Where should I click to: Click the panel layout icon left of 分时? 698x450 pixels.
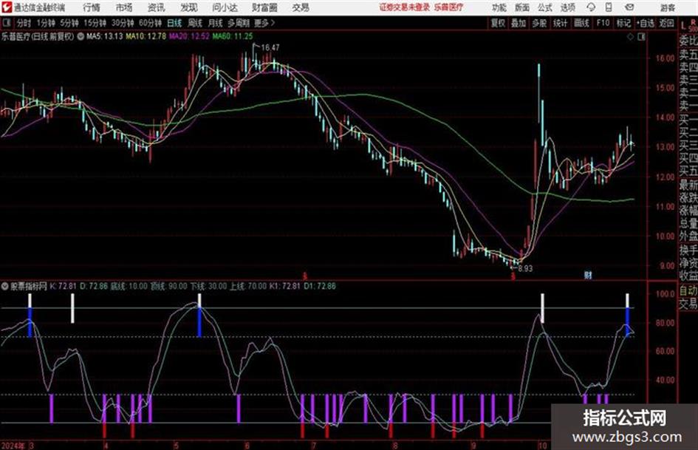[x=6, y=23]
